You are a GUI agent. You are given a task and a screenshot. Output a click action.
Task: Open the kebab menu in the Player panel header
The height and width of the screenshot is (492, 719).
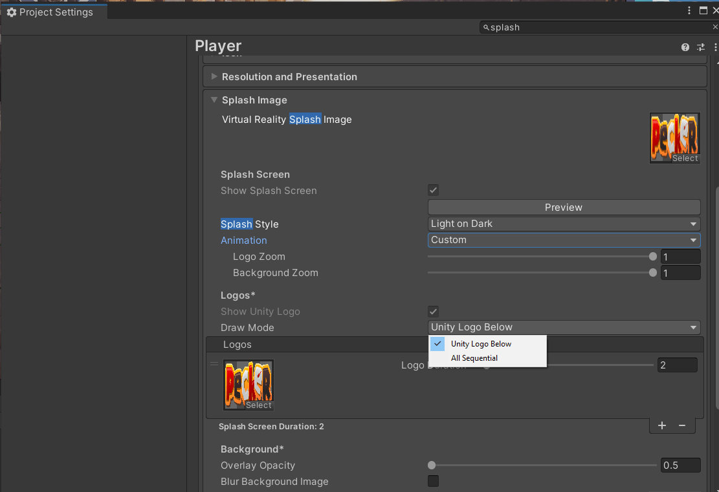pos(714,47)
